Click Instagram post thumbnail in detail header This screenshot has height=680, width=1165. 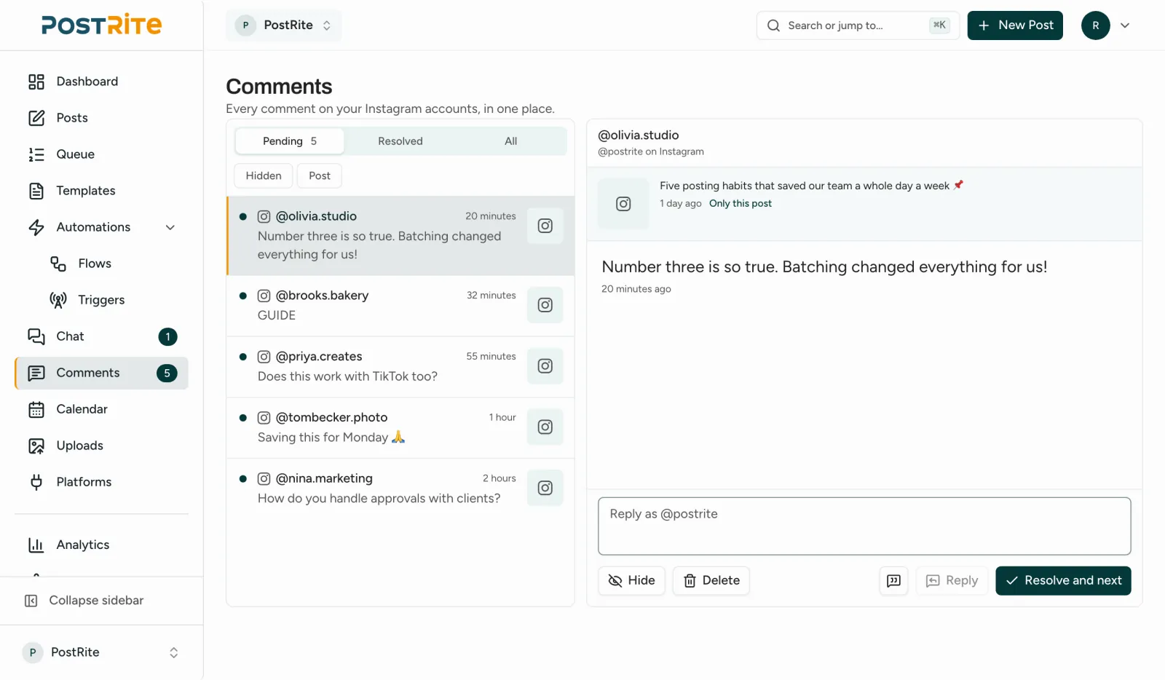623,204
